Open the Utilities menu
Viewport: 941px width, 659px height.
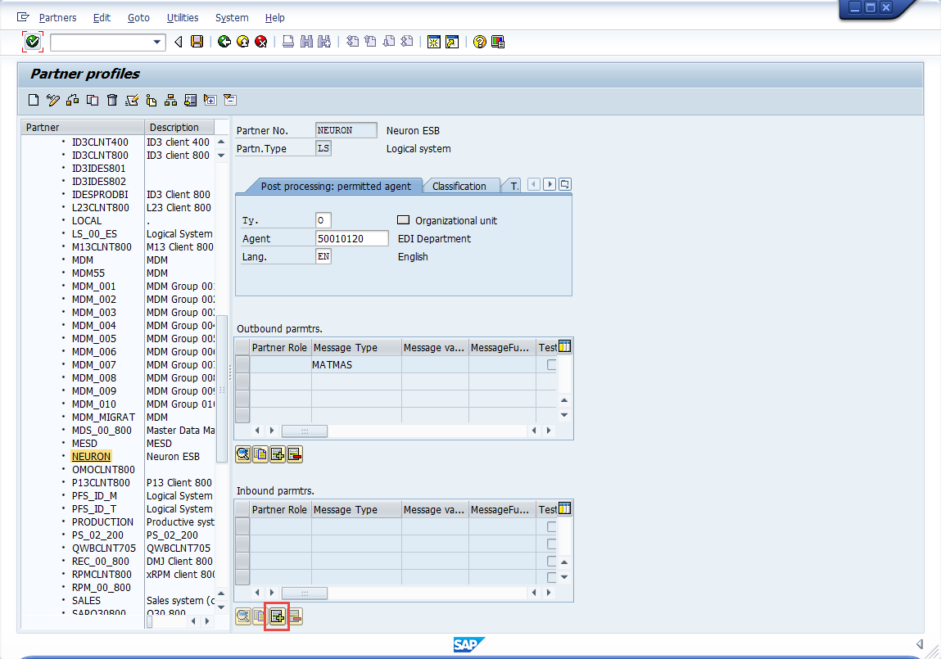coord(183,18)
